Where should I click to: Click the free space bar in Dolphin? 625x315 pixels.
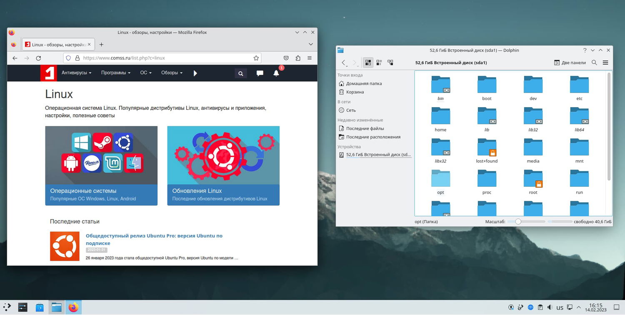[x=560, y=222]
